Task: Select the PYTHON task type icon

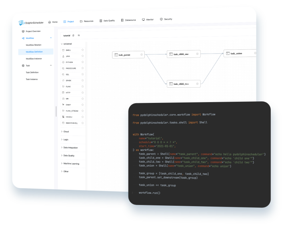Action: tap(63, 62)
